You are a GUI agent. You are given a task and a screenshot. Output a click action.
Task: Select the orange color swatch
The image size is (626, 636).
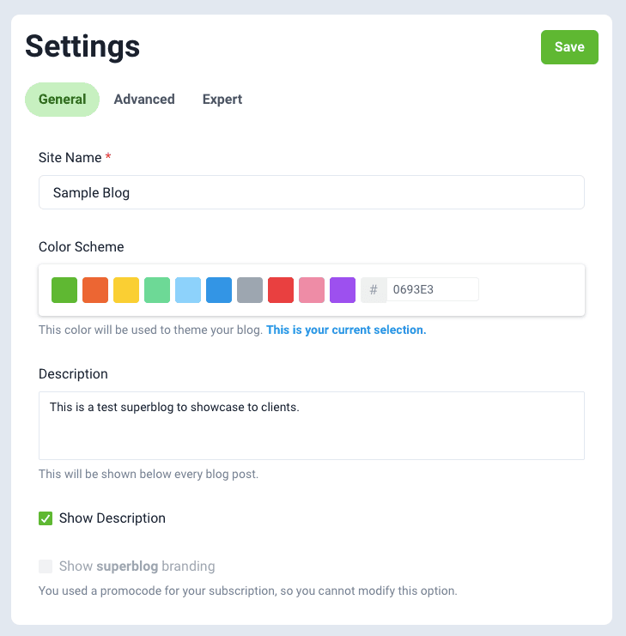tap(95, 290)
